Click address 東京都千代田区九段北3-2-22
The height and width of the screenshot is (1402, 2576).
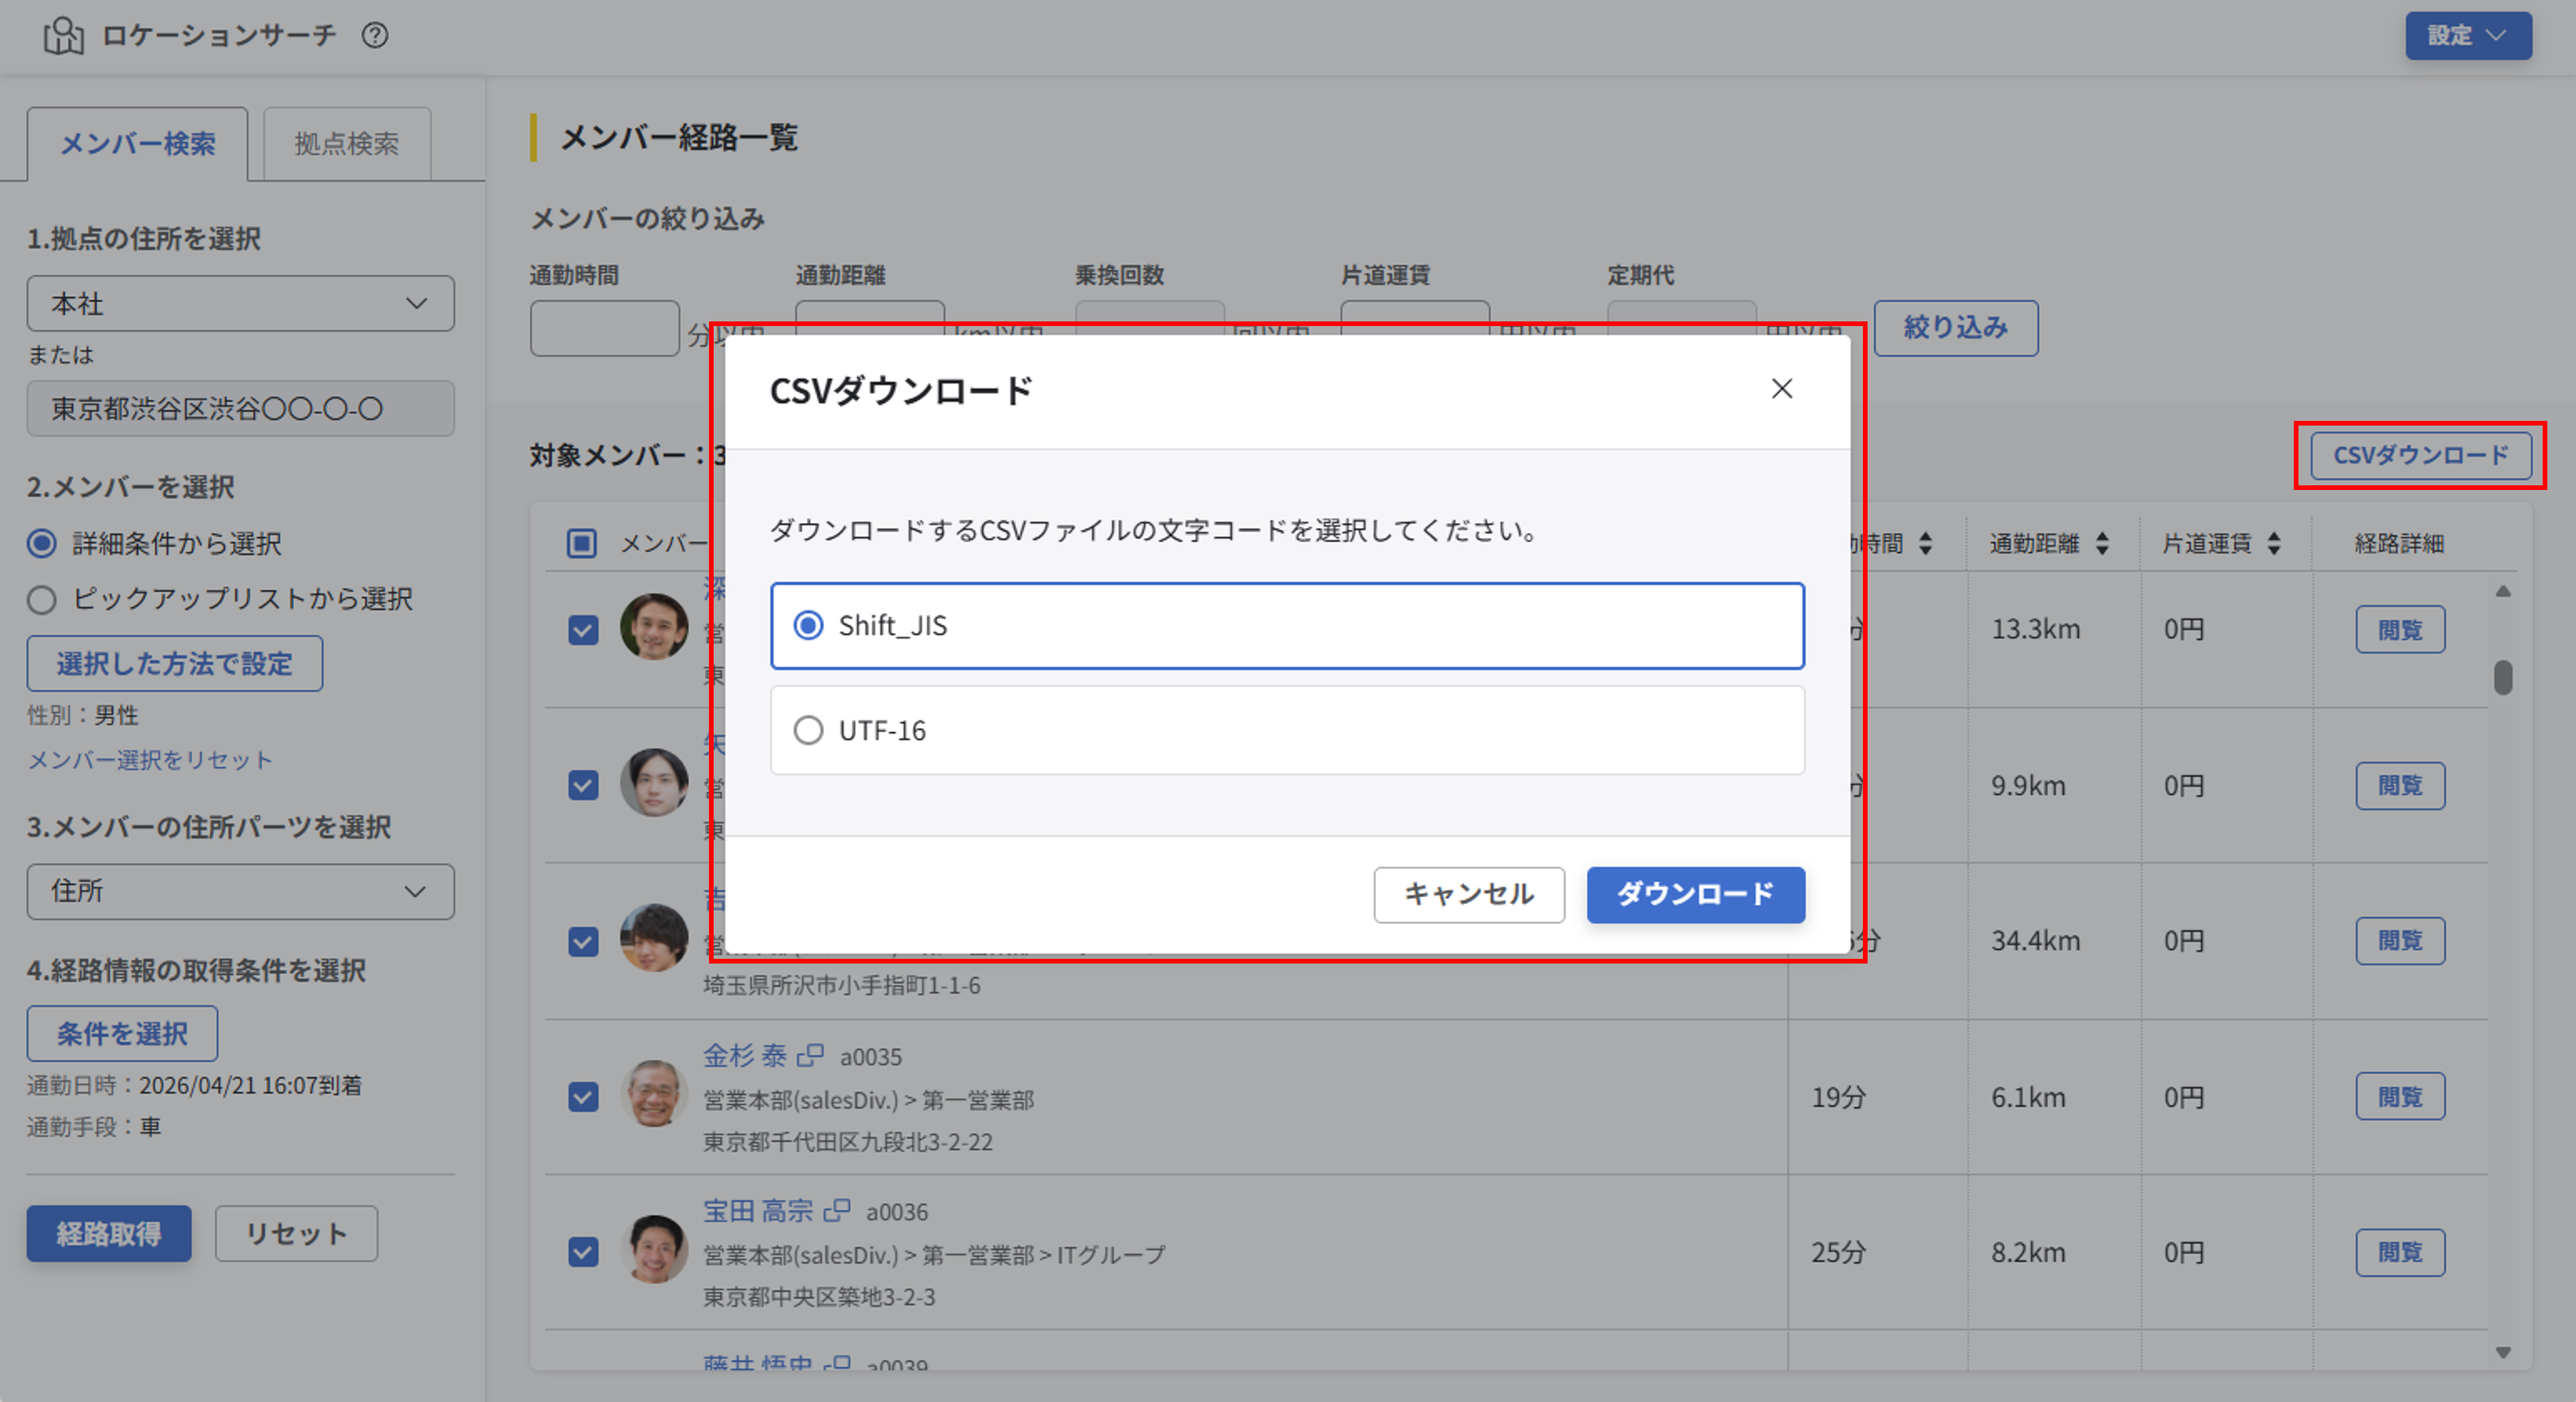point(848,1142)
